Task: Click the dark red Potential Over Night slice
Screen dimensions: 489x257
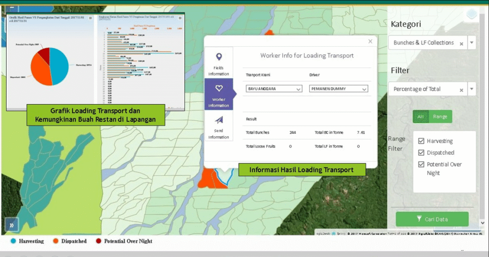Action: pyautogui.click(x=45, y=54)
